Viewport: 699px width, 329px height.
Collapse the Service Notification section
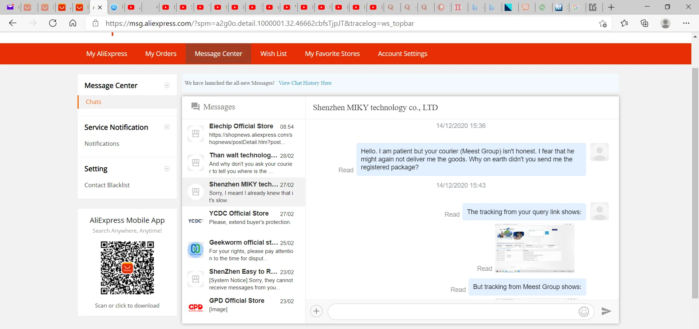click(x=167, y=127)
